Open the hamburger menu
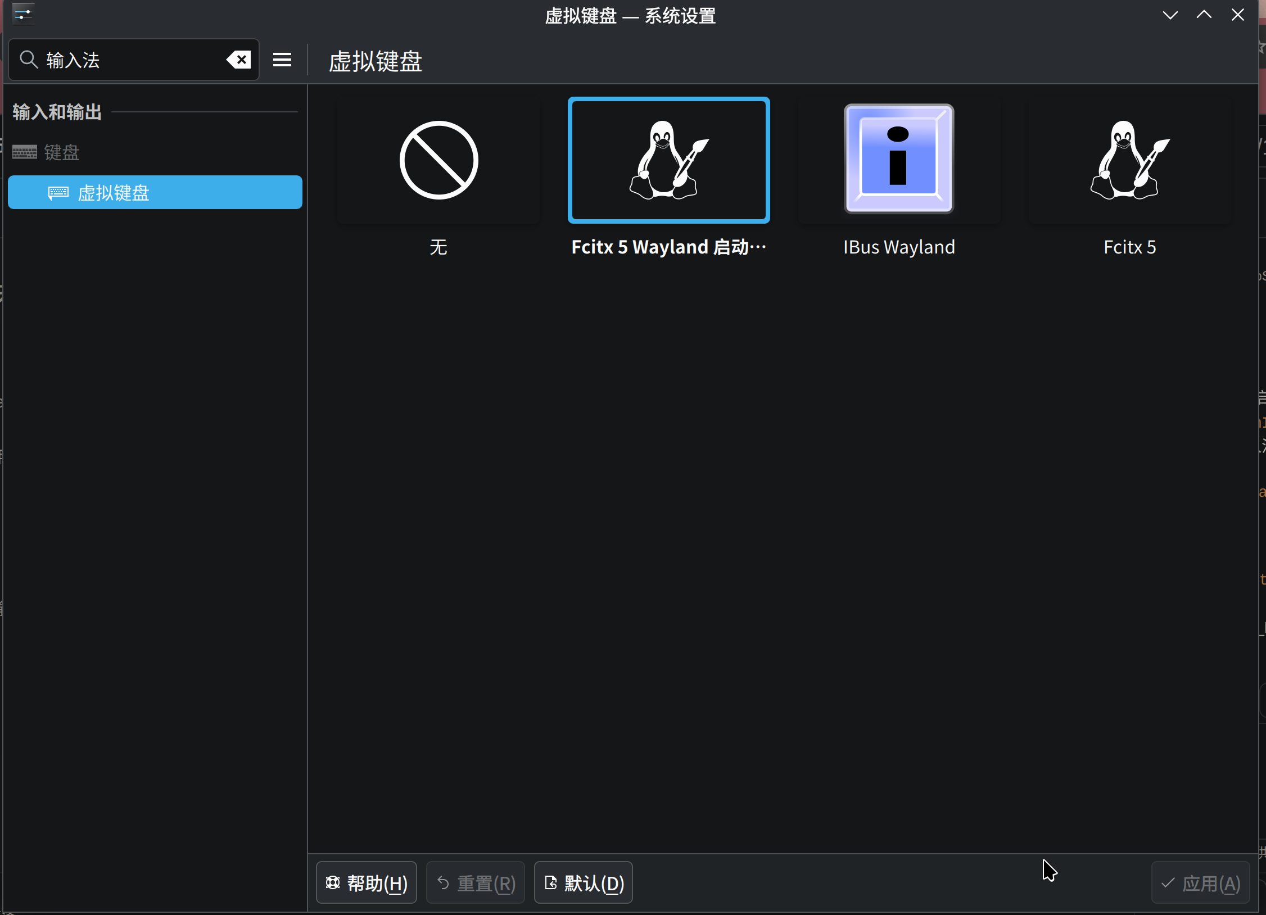The height and width of the screenshot is (915, 1266). (282, 60)
